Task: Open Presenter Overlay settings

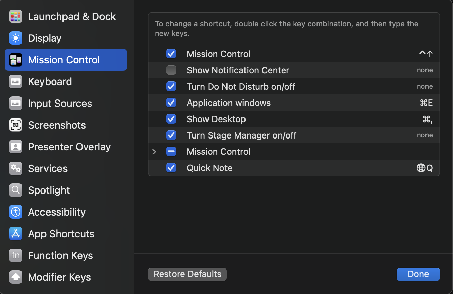Action: [x=15, y=147]
